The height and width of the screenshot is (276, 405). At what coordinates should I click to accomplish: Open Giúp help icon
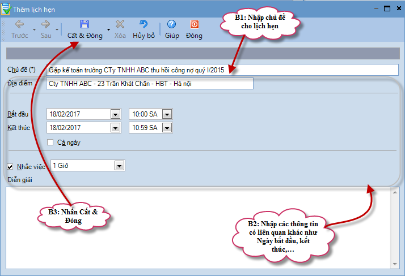pos(171,24)
